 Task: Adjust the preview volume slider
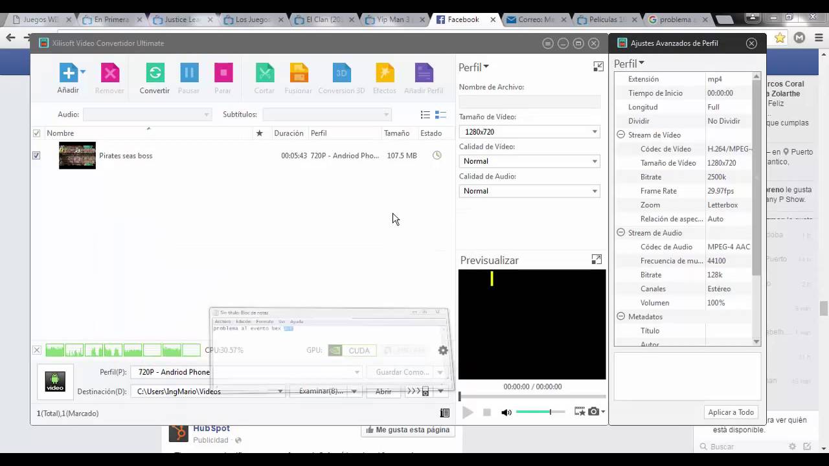540,412
